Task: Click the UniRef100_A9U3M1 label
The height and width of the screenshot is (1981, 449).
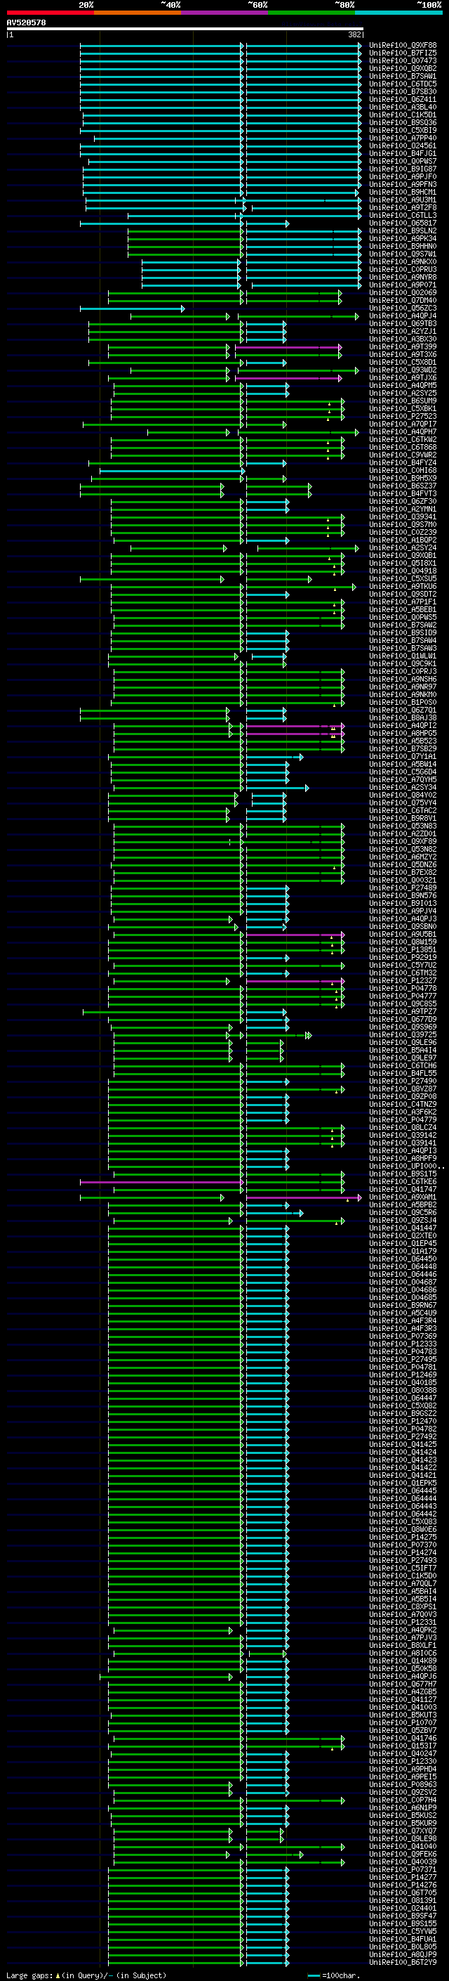Action: coord(403,200)
